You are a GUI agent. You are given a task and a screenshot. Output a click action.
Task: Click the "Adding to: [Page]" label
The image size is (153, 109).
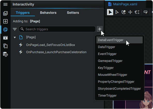[26, 21]
